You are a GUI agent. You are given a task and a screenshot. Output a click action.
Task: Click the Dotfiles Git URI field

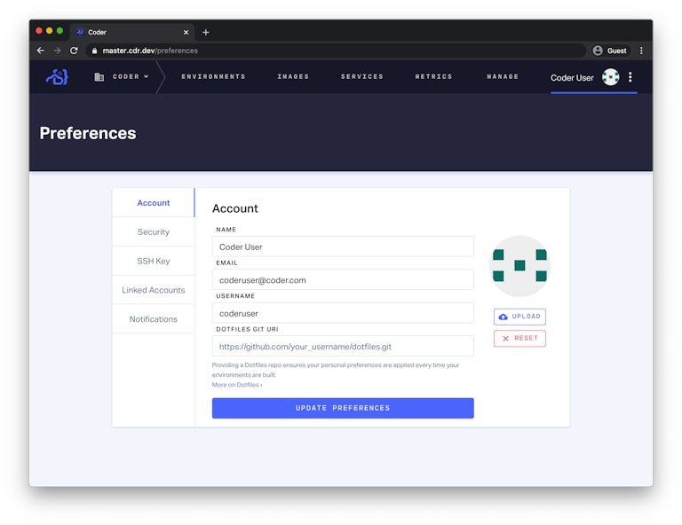click(x=343, y=346)
